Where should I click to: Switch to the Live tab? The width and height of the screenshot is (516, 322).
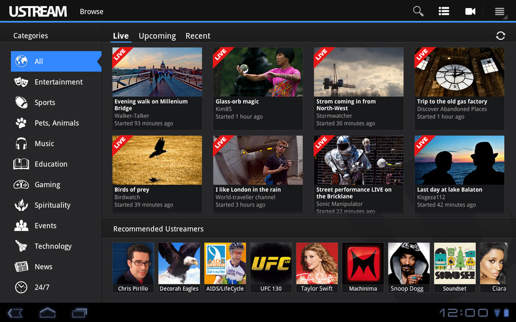coord(121,36)
